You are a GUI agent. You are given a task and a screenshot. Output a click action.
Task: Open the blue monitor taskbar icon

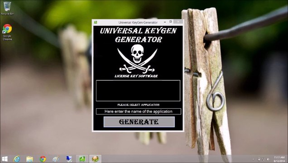pyautogui.click(x=69, y=159)
